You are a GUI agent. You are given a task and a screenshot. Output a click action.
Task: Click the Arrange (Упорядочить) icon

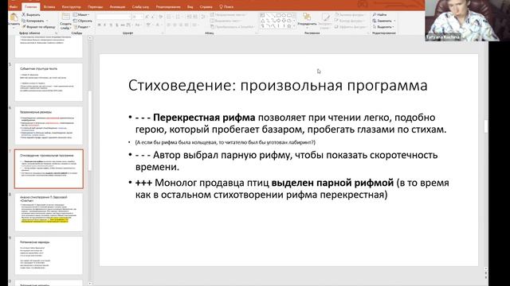click(307, 17)
